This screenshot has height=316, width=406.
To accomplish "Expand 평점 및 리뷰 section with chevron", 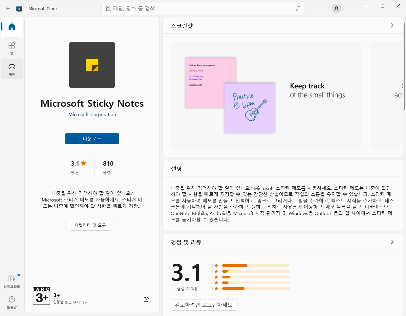I will [392, 242].
